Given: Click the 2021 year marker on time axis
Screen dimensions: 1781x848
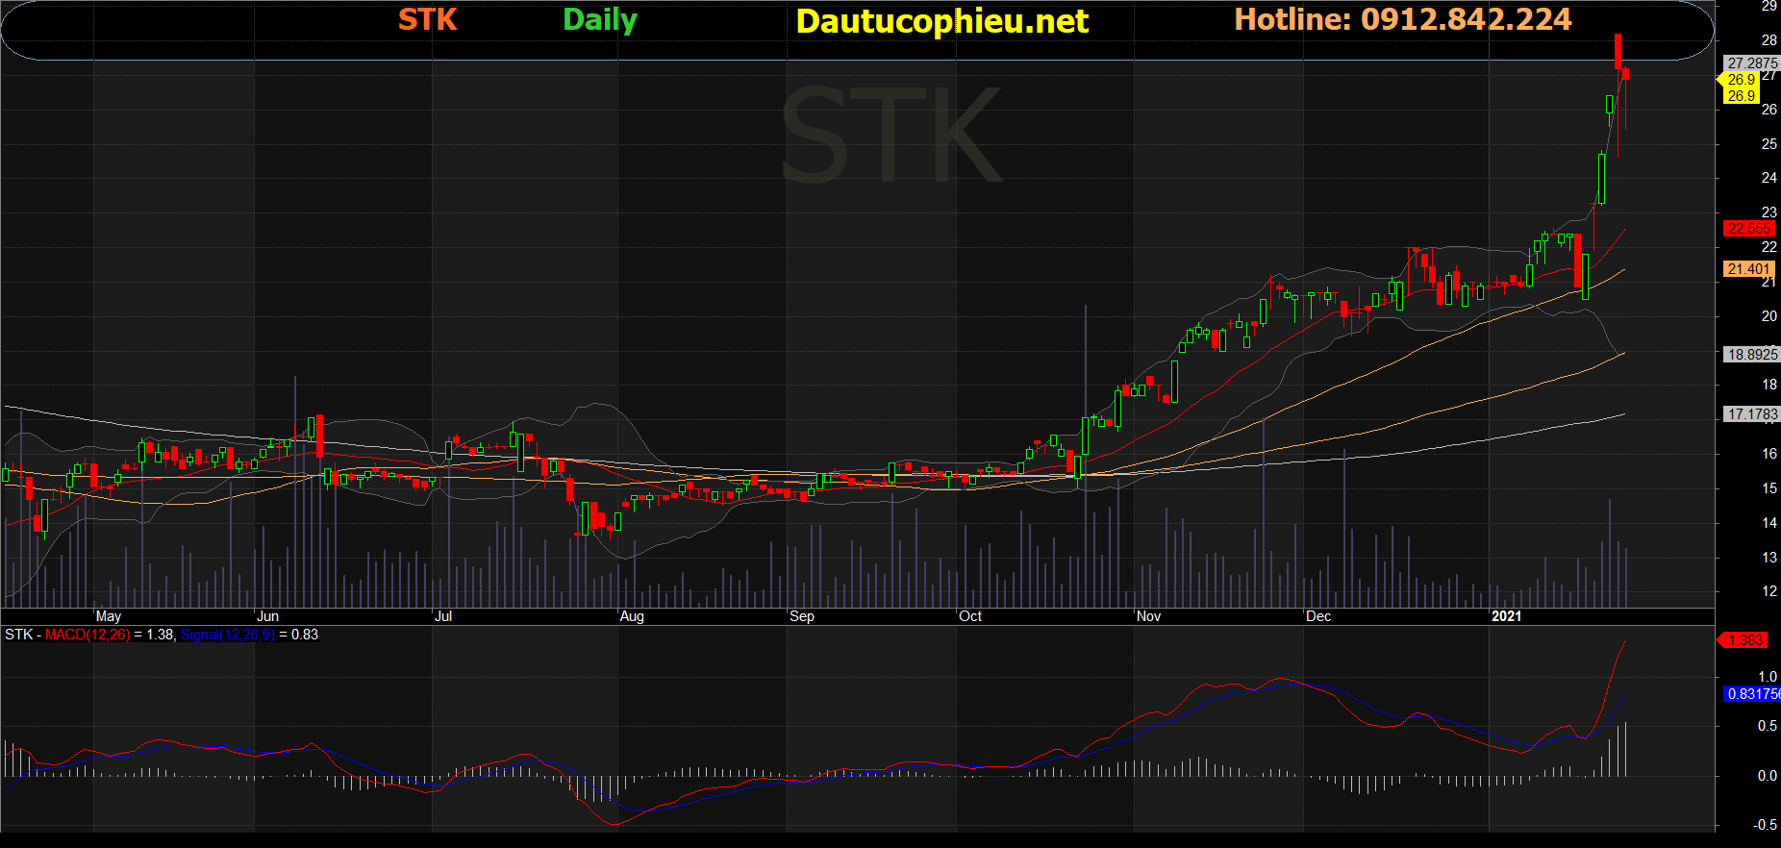Looking at the screenshot, I should coord(1506,616).
